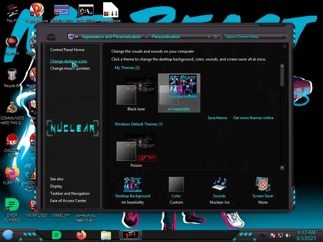
Task: Click the help icon in window corner
Action: click(x=285, y=46)
